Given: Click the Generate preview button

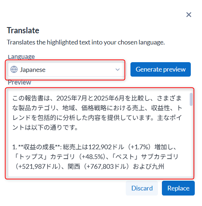Looking at the screenshot, I should click(160, 69).
